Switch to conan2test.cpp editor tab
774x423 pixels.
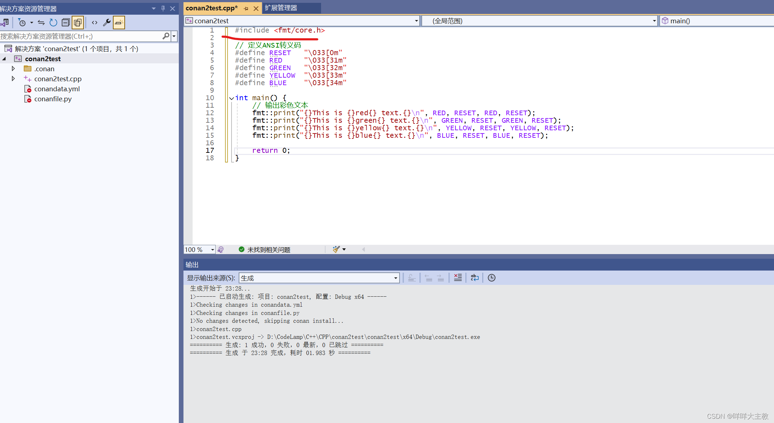click(211, 8)
